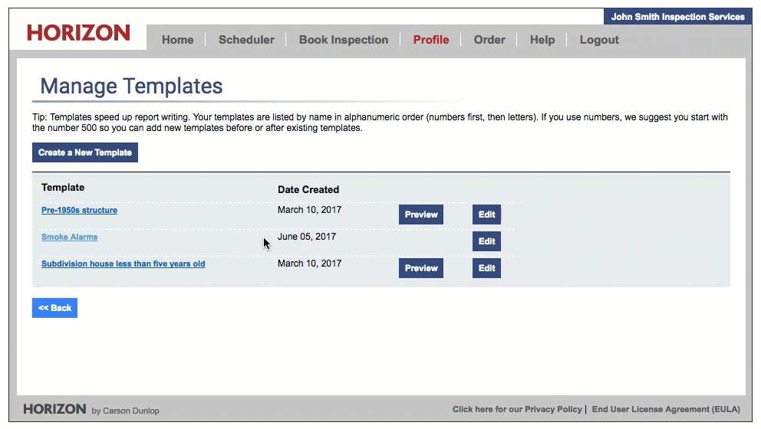Click Logout in the navigation bar

[598, 40]
